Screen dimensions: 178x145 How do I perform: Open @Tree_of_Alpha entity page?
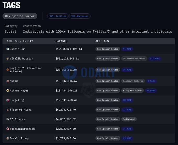click(x=21, y=110)
